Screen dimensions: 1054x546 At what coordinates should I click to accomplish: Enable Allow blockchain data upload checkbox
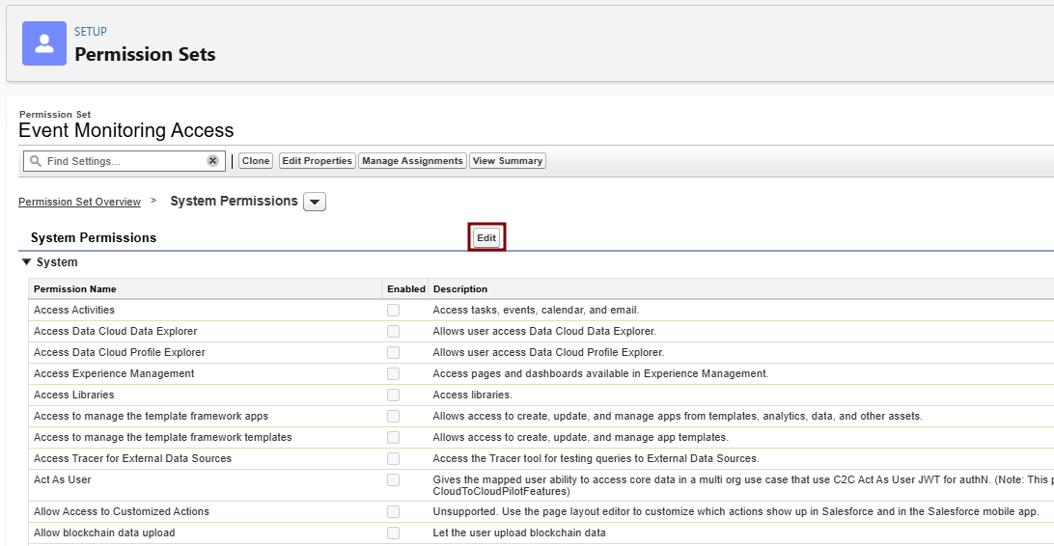(x=393, y=533)
